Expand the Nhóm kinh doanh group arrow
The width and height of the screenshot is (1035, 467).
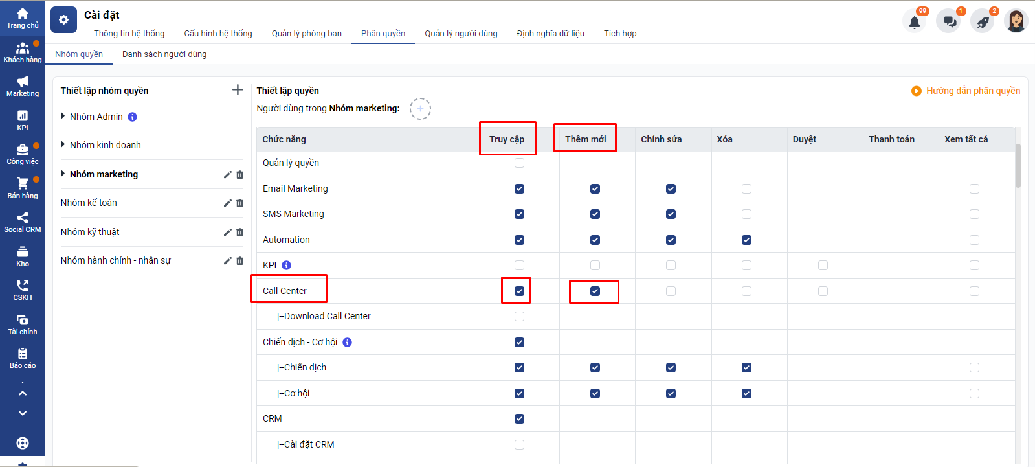pos(63,145)
